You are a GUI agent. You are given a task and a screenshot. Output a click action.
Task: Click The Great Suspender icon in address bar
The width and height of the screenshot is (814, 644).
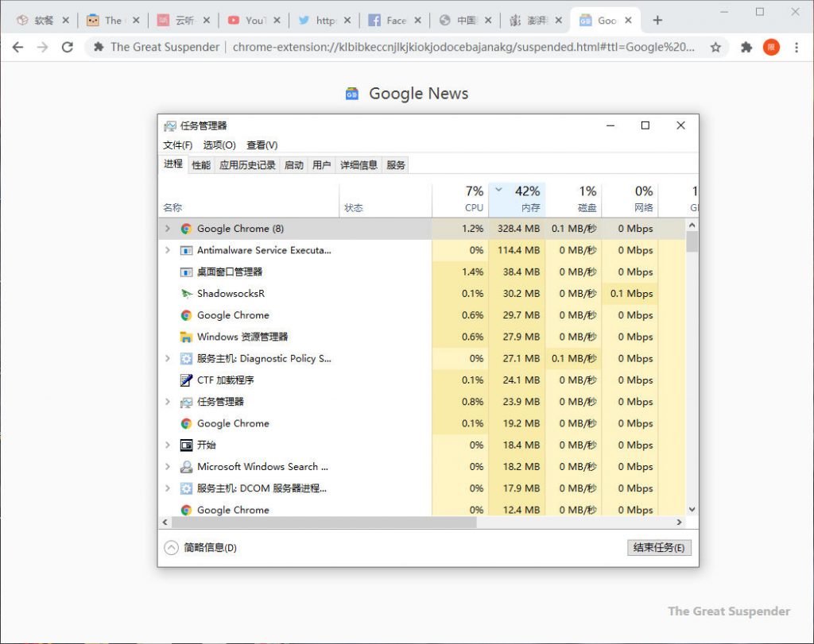[x=100, y=47]
